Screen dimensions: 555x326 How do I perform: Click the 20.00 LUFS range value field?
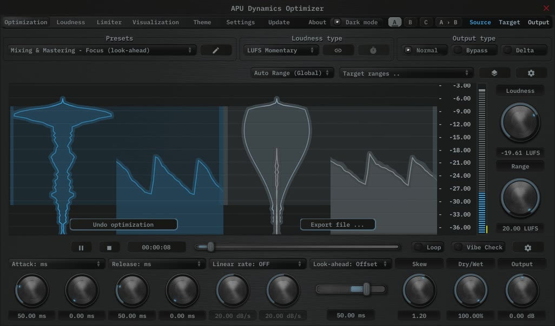[x=520, y=228]
